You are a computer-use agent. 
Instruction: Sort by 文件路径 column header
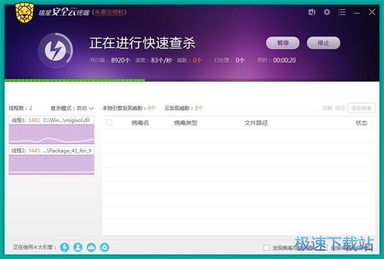coord(256,123)
